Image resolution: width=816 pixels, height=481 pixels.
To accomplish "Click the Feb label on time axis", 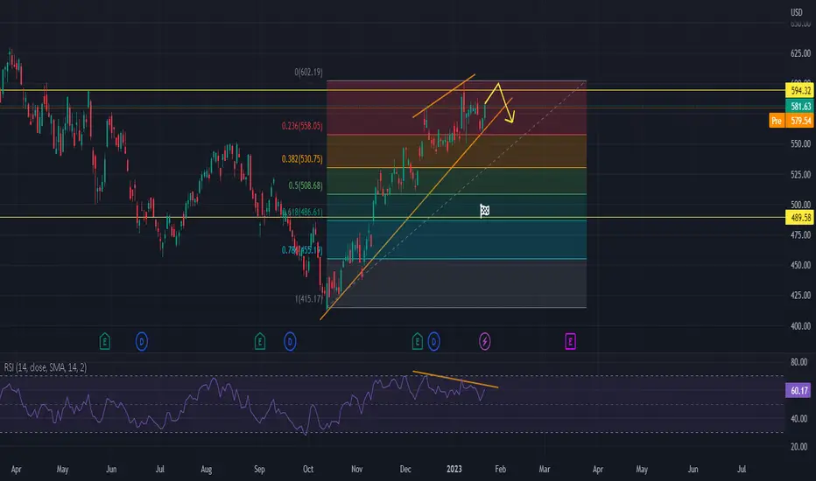I will tap(500, 469).
